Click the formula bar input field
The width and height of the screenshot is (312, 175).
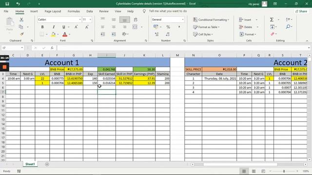point(182,48)
